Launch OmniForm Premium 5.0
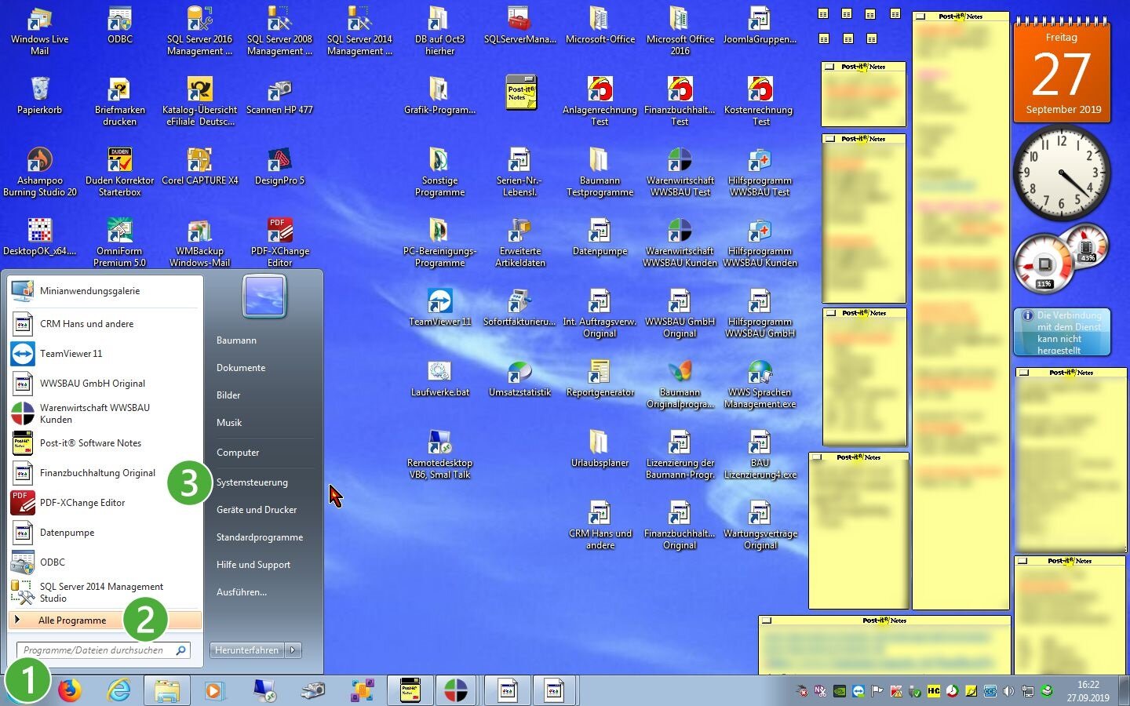 click(119, 243)
